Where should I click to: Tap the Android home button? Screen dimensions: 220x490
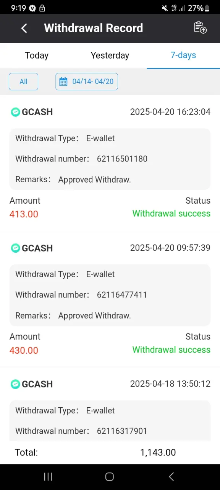110,477
